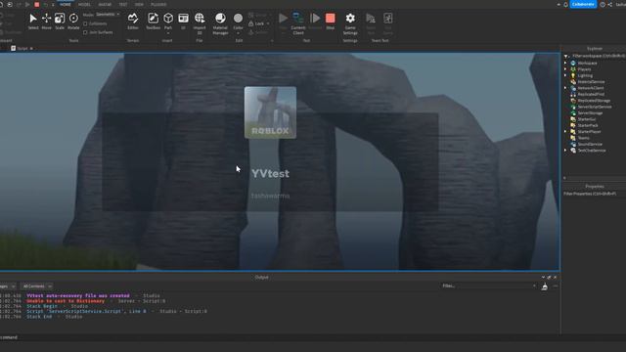Open Game Settings
The width and height of the screenshot is (626, 352).
[x=350, y=23]
